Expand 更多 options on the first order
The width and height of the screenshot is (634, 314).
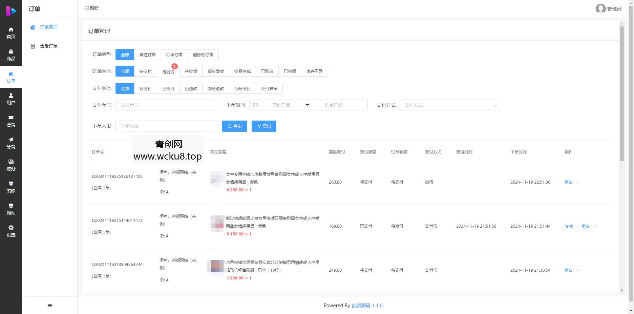tap(568, 182)
